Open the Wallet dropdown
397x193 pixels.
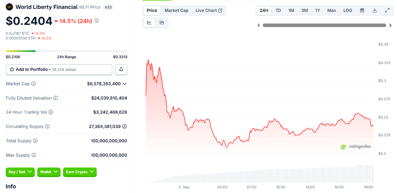click(49, 172)
